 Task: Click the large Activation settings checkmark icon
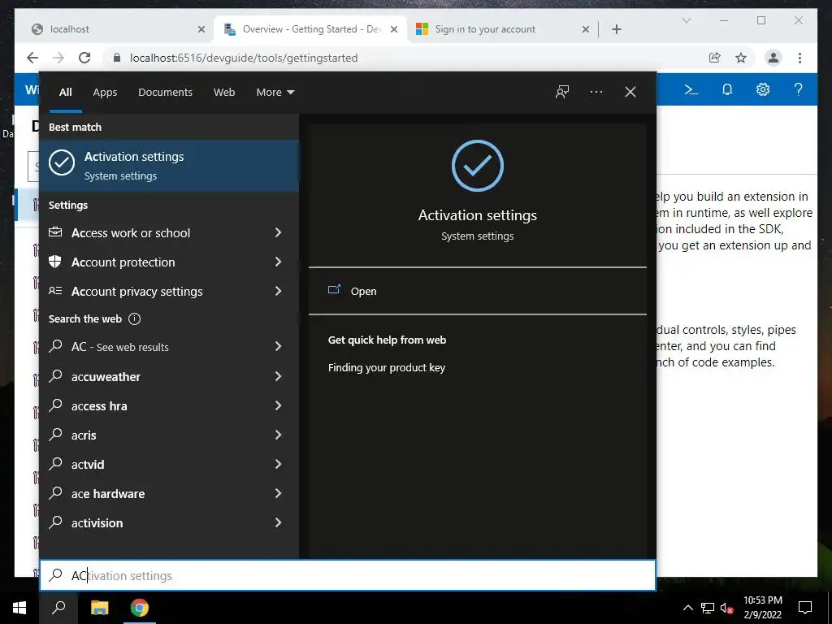point(478,166)
